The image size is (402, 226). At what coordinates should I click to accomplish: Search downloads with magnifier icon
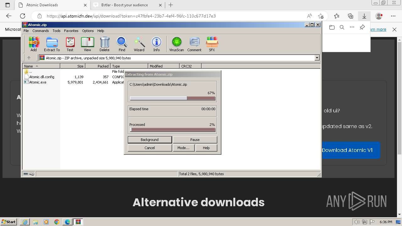point(342,27)
